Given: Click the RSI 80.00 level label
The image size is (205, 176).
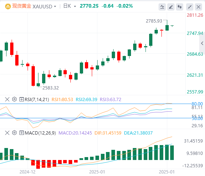Looking at the screenshot, I should [x=197, y=104].
